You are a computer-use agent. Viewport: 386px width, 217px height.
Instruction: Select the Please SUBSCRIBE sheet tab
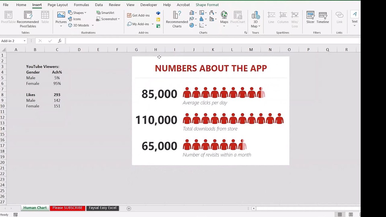(x=67, y=208)
